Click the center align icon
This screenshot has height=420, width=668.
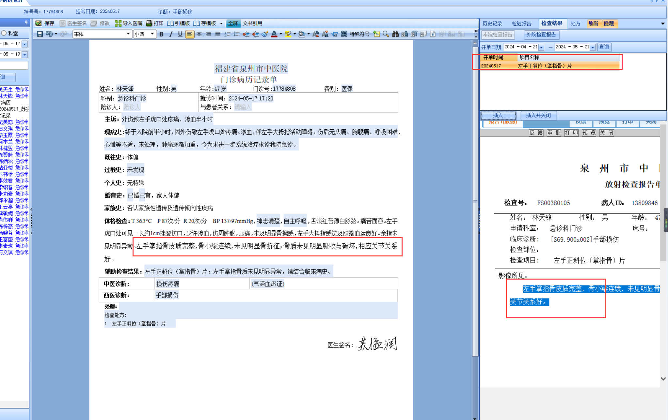point(199,34)
